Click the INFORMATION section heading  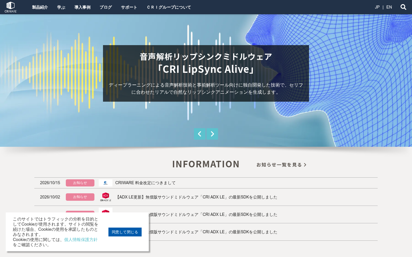pyautogui.click(x=206, y=164)
